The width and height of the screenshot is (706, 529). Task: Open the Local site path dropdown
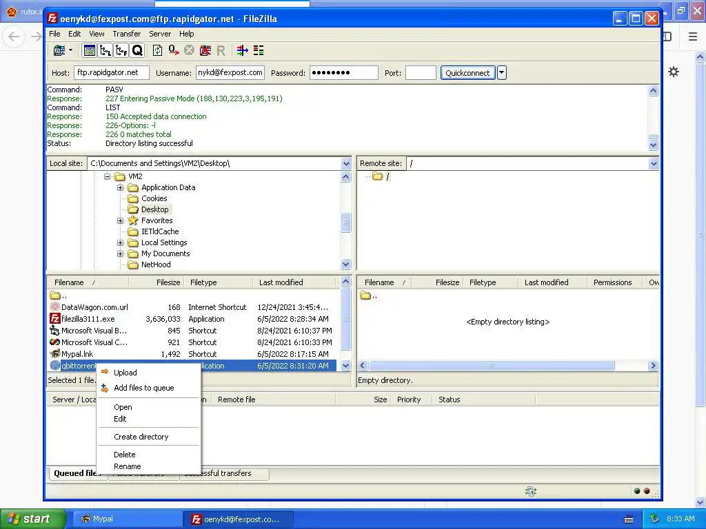(x=346, y=164)
